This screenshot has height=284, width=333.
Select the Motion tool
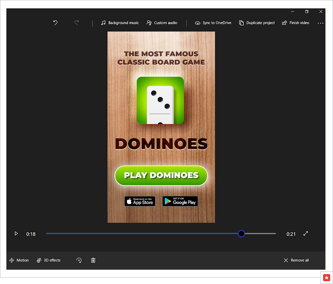(x=19, y=261)
